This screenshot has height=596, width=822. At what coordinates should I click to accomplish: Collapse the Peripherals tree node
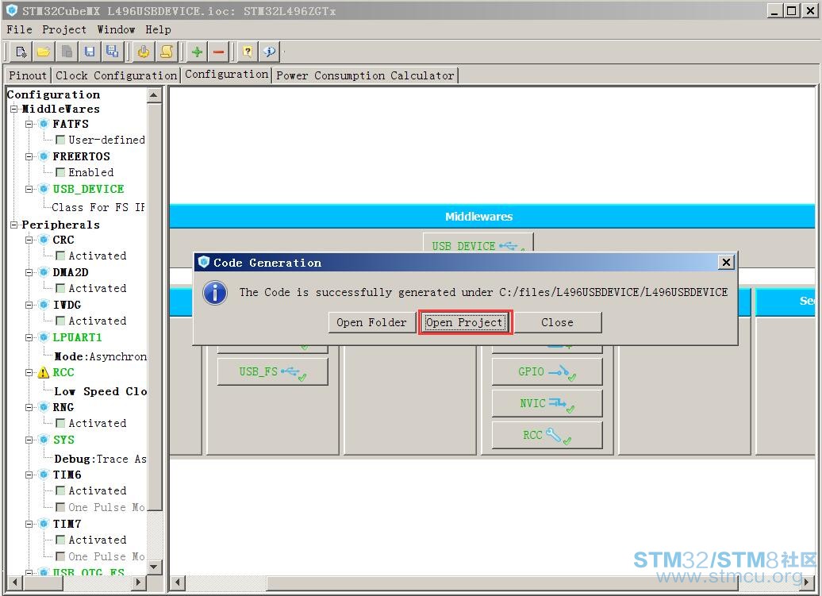tap(13, 225)
